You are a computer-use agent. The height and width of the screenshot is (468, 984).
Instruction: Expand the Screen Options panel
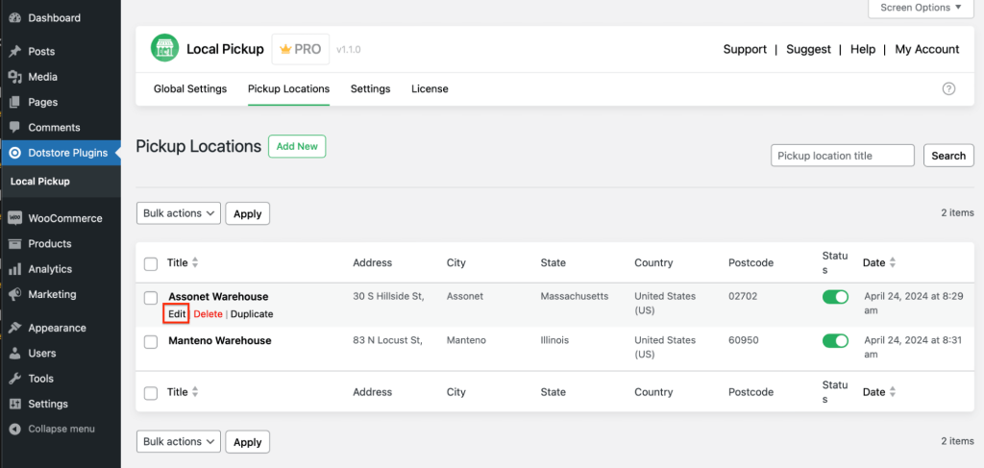point(921,8)
